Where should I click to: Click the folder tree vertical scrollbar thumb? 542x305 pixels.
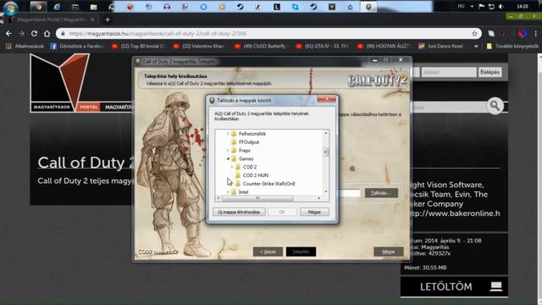click(325, 152)
